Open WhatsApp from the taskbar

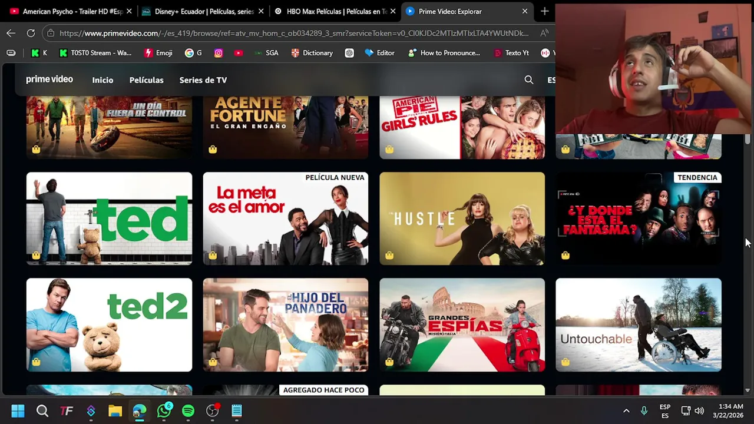[x=164, y=410]
